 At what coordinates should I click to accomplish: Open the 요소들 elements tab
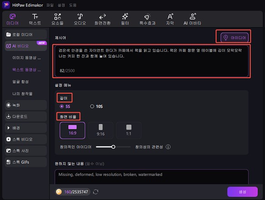click(x=57, y=20)
